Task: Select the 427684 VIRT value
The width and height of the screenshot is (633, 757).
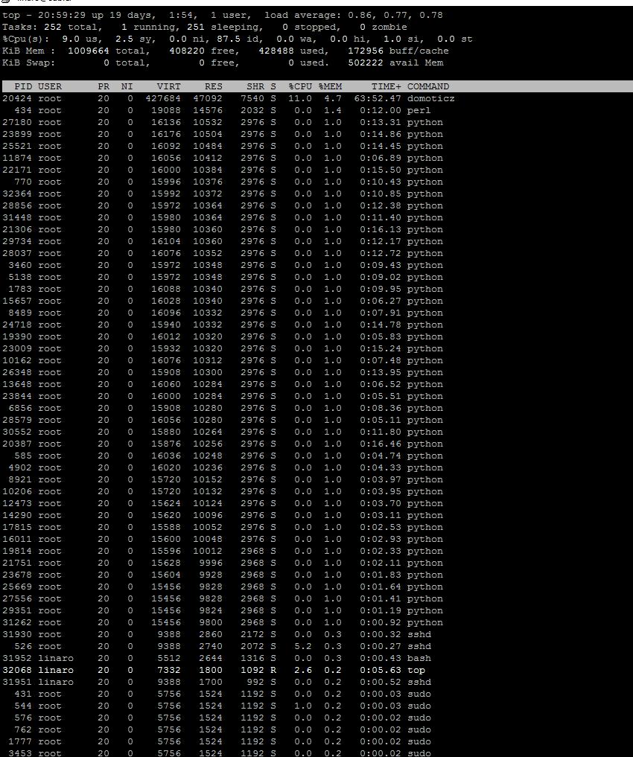Action: pyautogui.click(x=162, y=98)
